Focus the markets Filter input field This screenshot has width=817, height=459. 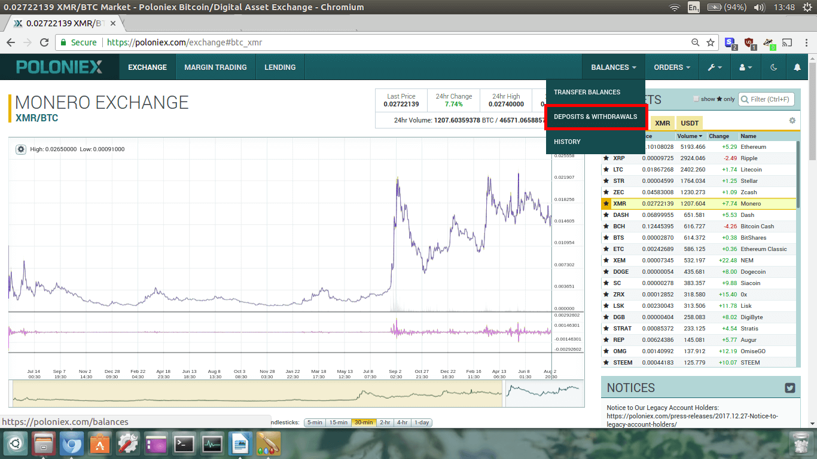[x=766, y=99]
